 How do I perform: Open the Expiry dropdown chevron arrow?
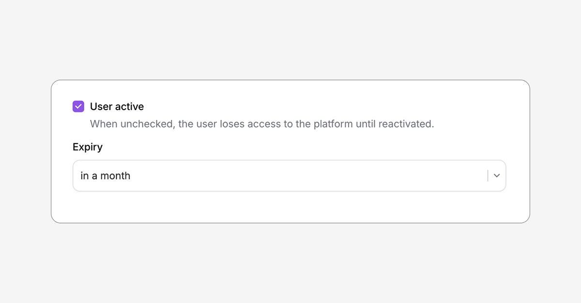pyautogui.click(x=497, y=176)
